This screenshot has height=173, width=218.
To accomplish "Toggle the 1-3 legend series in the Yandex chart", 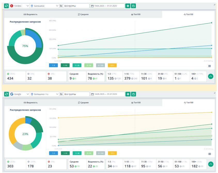I will [x=53, y=65].
